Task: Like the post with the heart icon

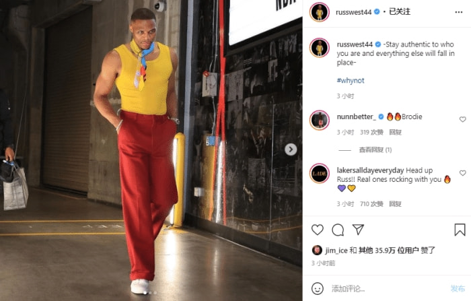Action: (x=317, y=230)
